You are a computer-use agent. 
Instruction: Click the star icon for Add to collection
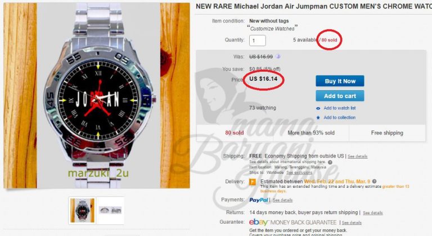[x=318, y=118]
